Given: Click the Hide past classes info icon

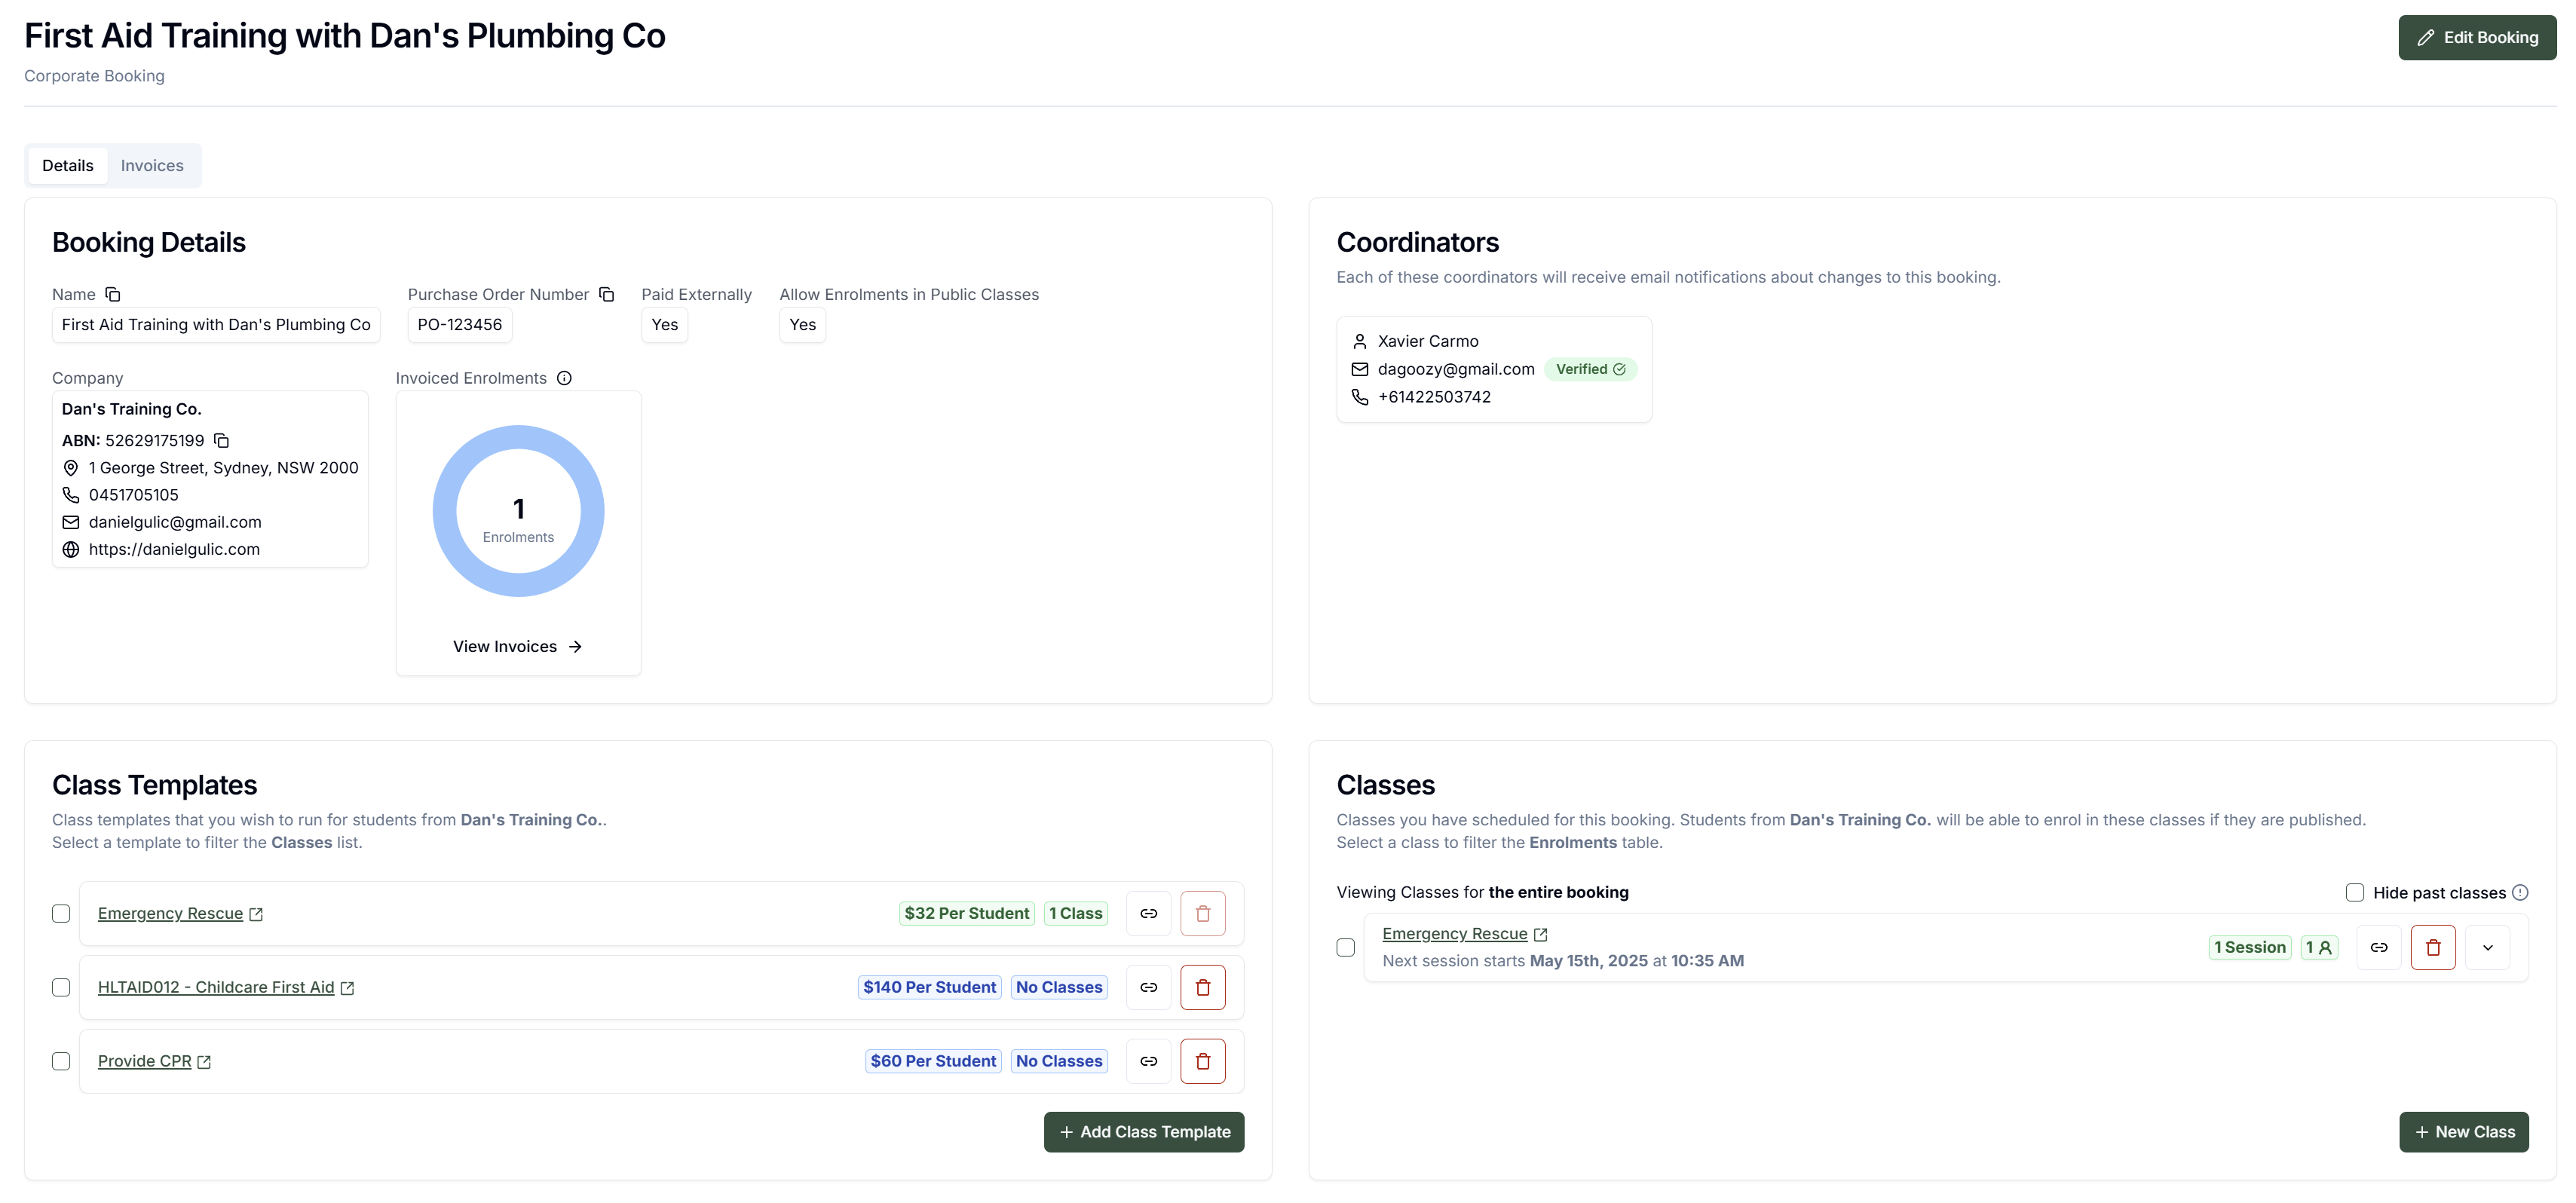Looking at the screenshot, I should coord(2520,892).
